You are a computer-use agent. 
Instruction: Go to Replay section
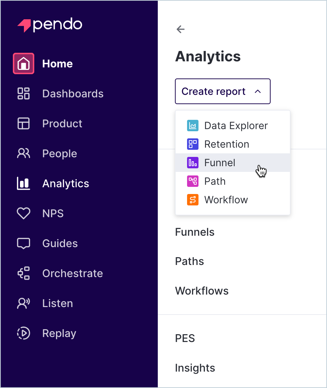(59, 334)
